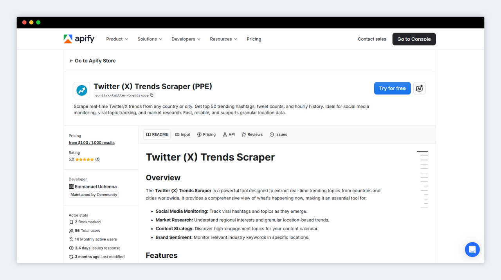Click the monthly active users icon
The width and height of the screenshot is (501, 280).
71,239
